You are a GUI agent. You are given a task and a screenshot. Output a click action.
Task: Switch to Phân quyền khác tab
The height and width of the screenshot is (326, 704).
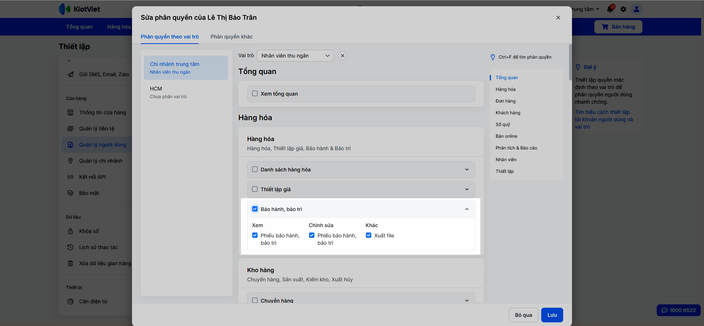[x=231, y=37]
